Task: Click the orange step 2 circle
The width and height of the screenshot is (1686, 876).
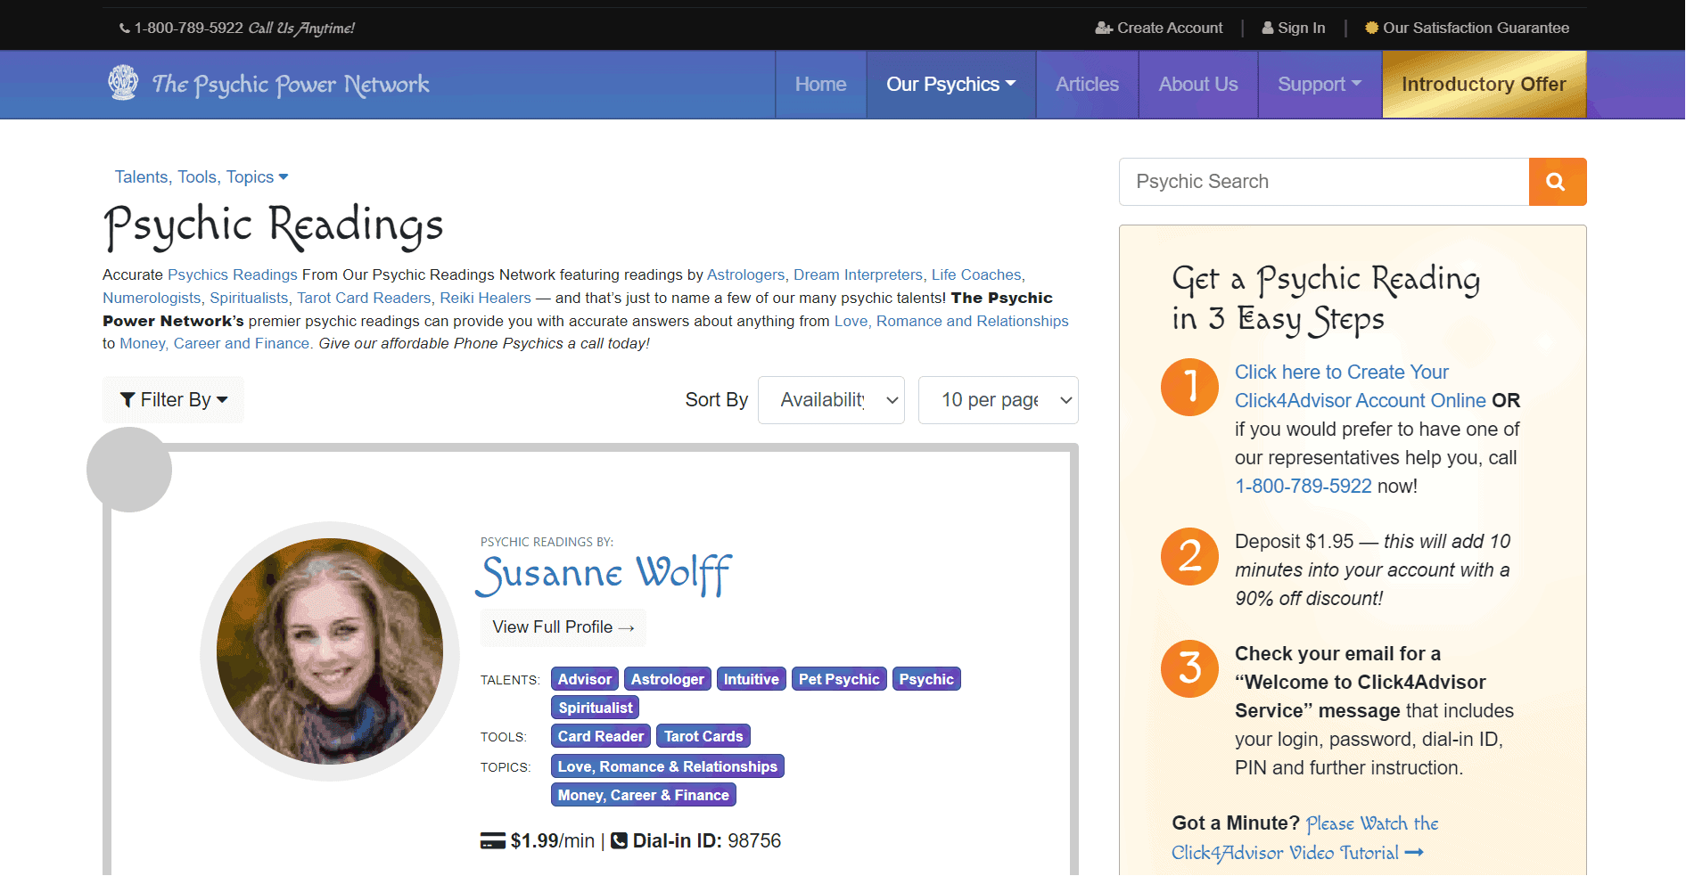Action: (x=1189, y=556)
